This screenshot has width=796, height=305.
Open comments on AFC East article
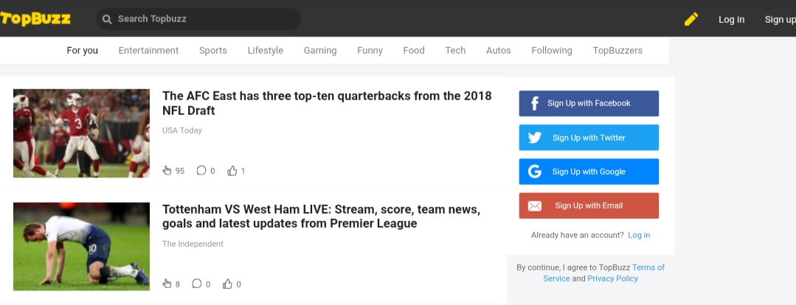click(x=201, y=170)
